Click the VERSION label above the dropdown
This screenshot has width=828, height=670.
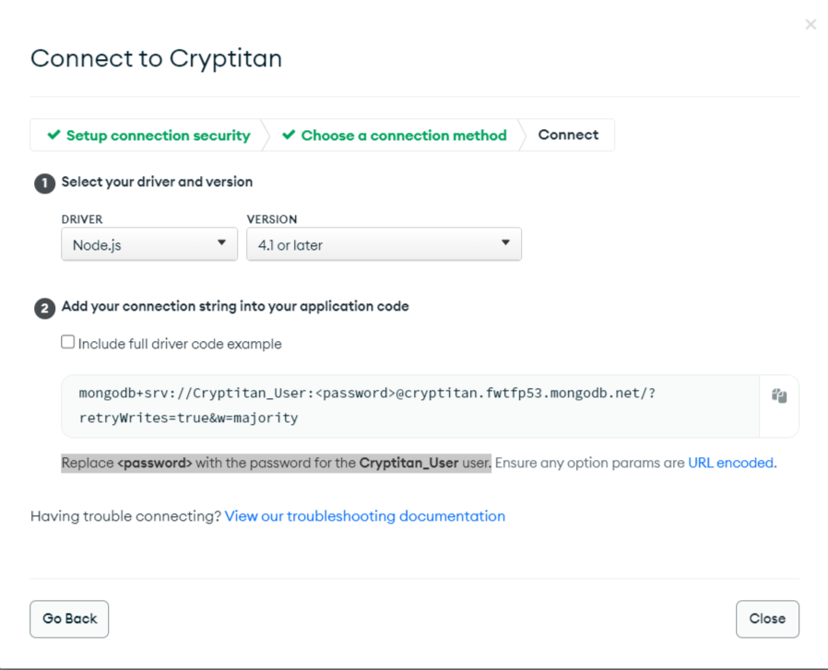pos(272,219)
